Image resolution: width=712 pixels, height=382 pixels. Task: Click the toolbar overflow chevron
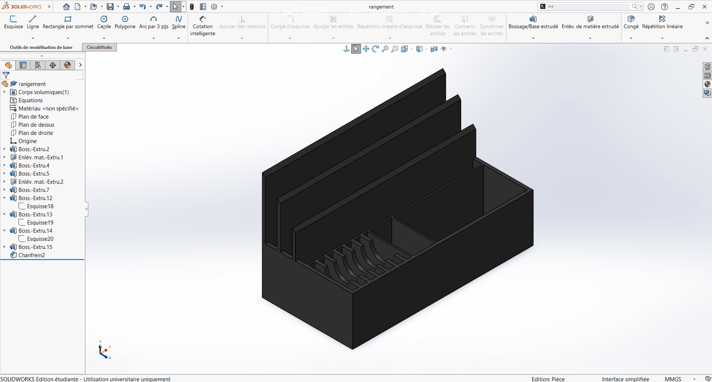(707, 23)
